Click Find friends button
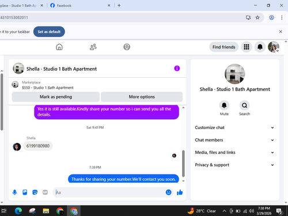Screen dimensions: 288x216 (223, 47)
